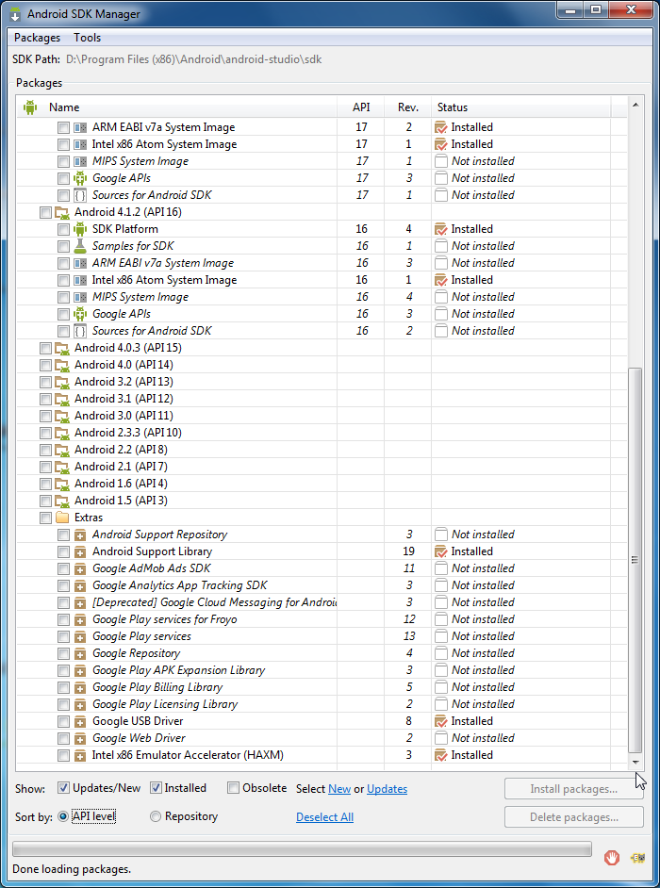Image resolution: width=660 pixels, height=888 pixels.
Task: Click the Select Updates link
Action: pos(387,789)
